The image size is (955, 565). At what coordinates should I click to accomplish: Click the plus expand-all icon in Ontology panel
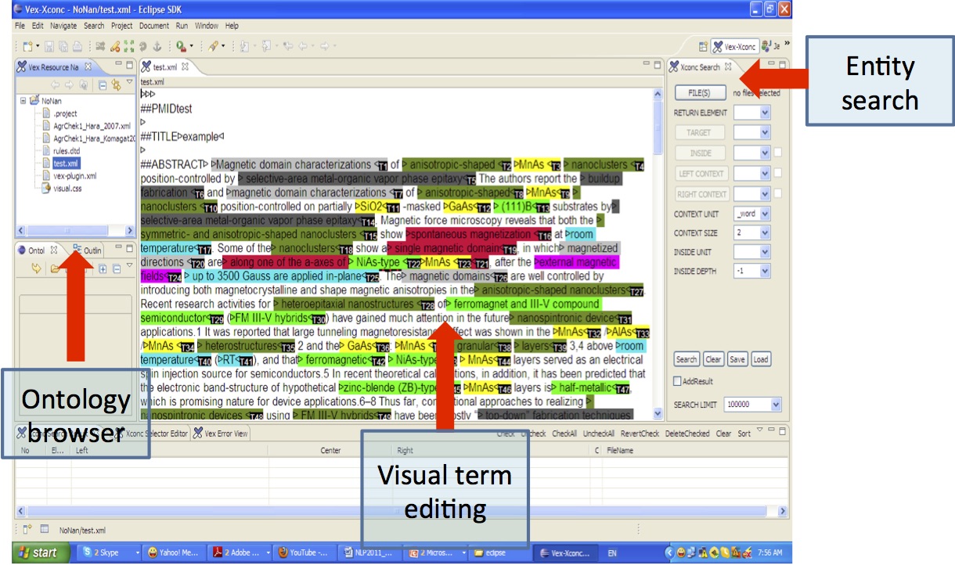pyautogui.click(x=103, y=269)
